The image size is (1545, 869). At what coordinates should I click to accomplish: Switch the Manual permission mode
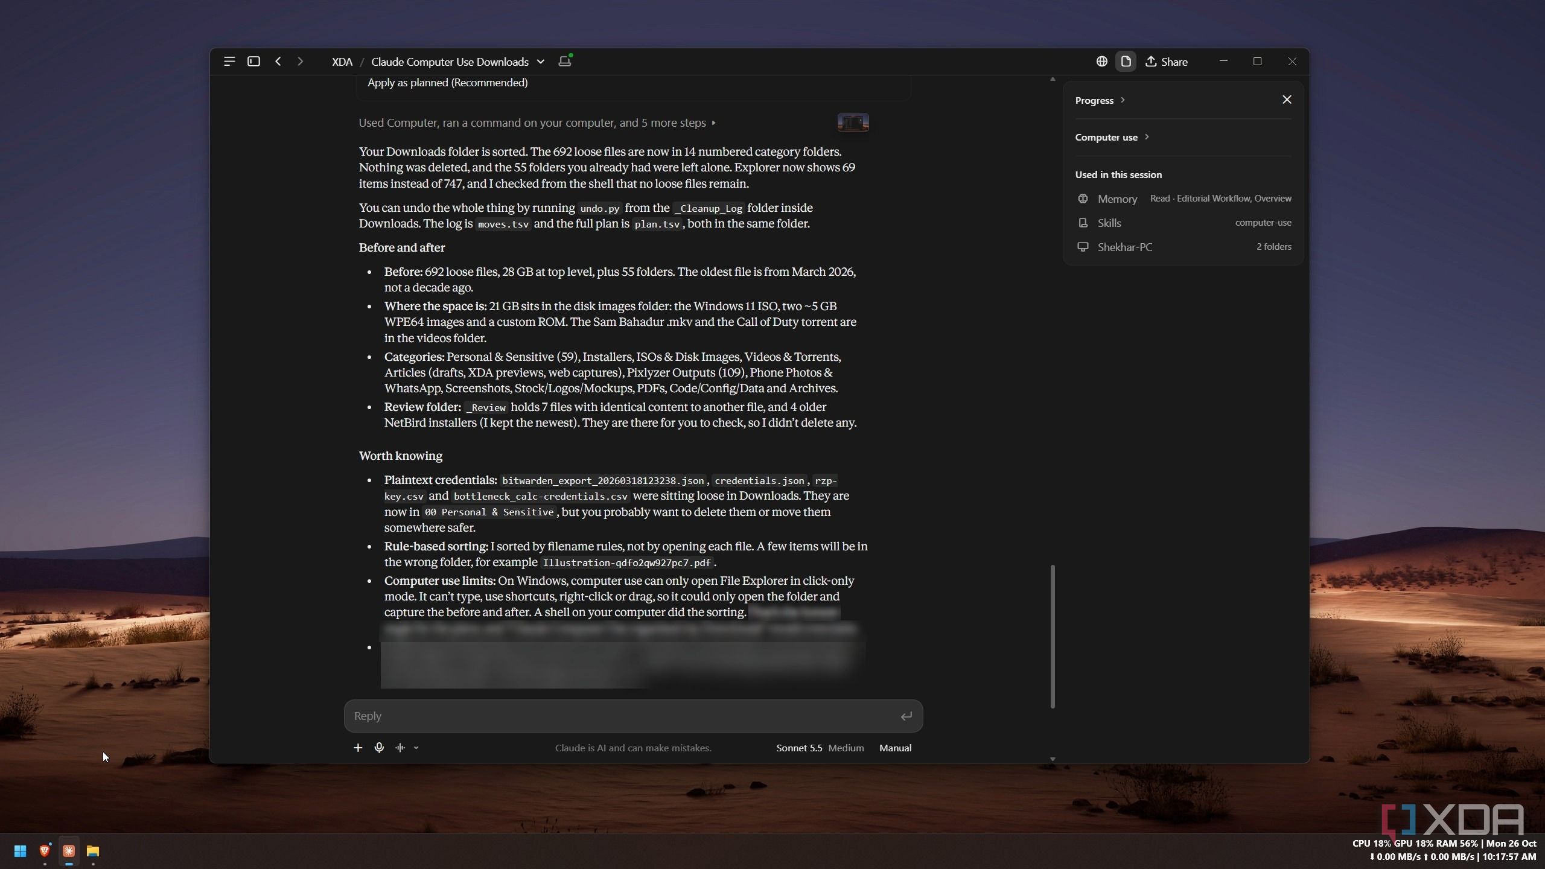(x=895, y=748)
